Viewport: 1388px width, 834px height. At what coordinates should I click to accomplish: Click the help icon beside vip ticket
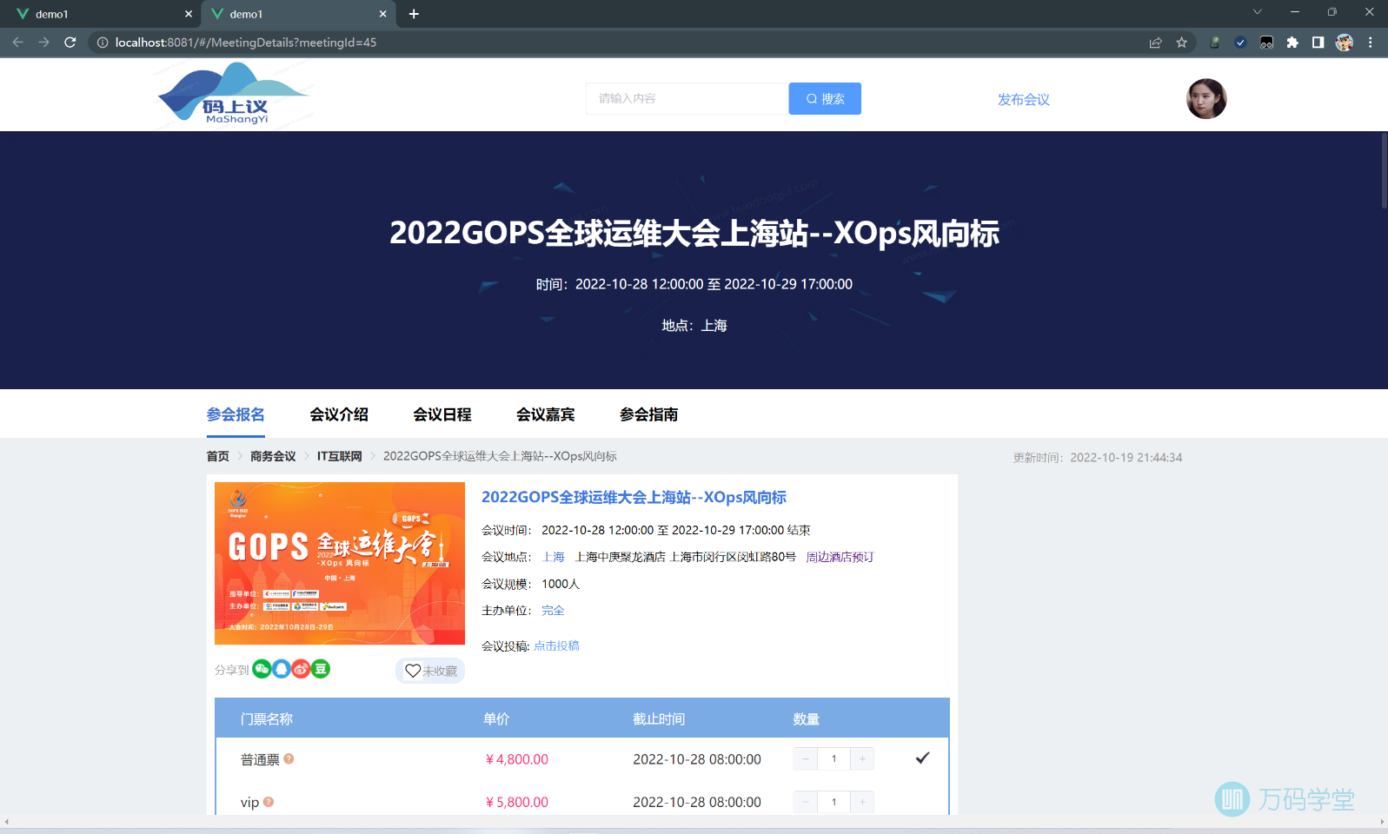(x=269, y=802)
